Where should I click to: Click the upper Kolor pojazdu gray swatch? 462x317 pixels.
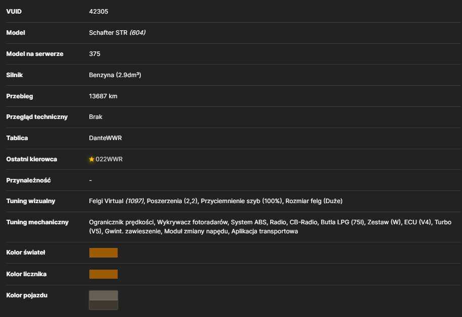[104, 295]
